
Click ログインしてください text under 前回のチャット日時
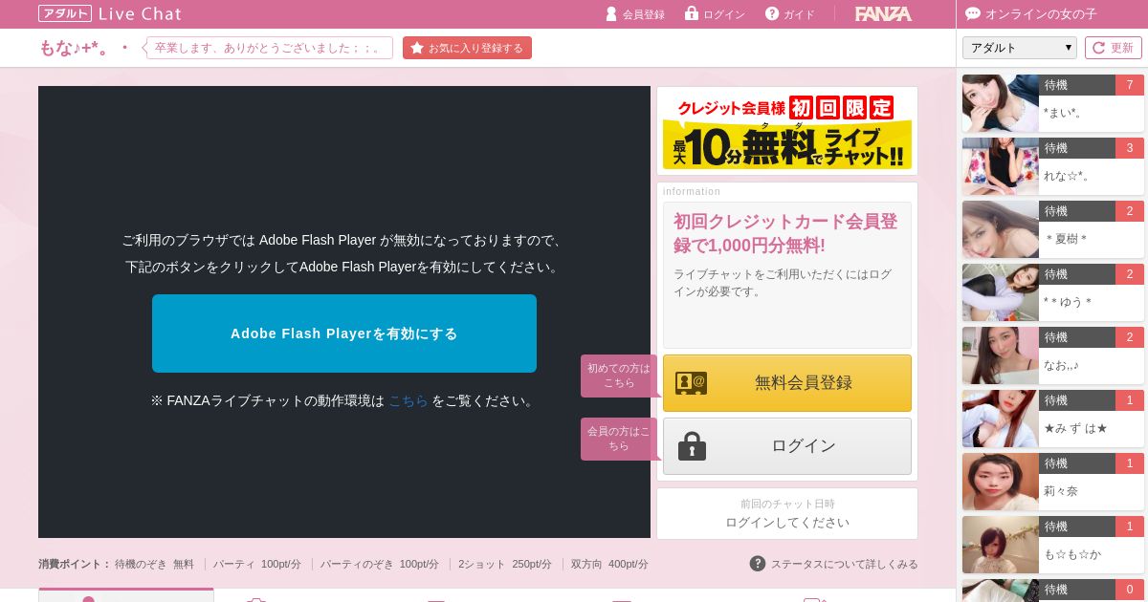coord(787,523)
